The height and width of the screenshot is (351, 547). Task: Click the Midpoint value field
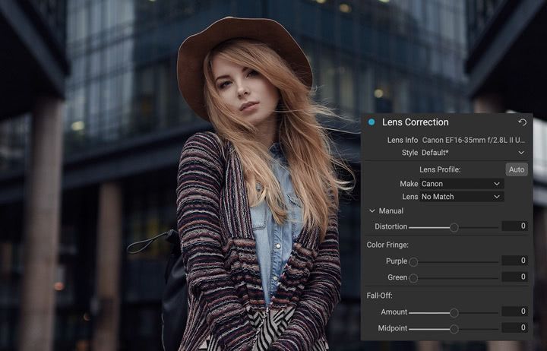pos(514,327)
